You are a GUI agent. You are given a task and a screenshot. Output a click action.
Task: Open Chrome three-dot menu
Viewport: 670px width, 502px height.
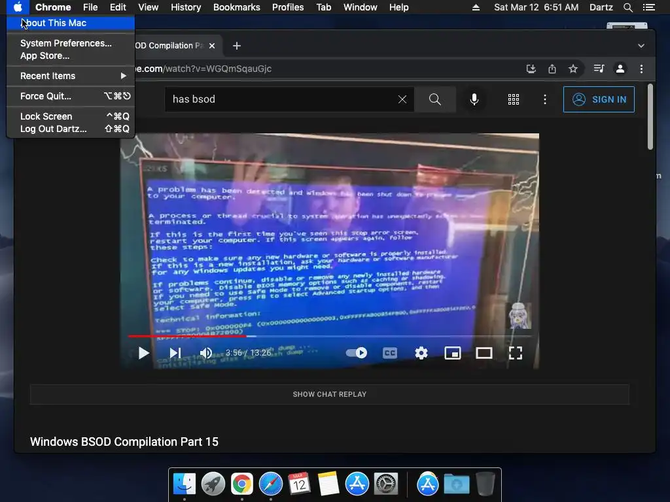(x=641, y=69)
